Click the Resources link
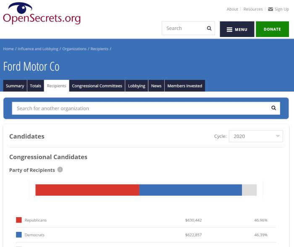Screen dimensions: 294x247 click(253, 9)
